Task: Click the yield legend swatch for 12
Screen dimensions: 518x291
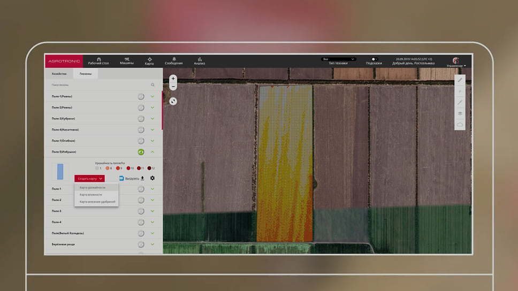Action: tap(149, 168)
